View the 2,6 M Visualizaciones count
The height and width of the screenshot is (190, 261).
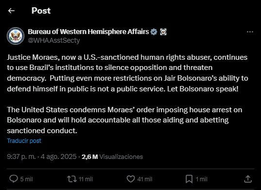click(x=112, y=157)
